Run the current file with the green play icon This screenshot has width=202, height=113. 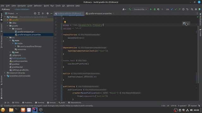(x=151, y=9)
